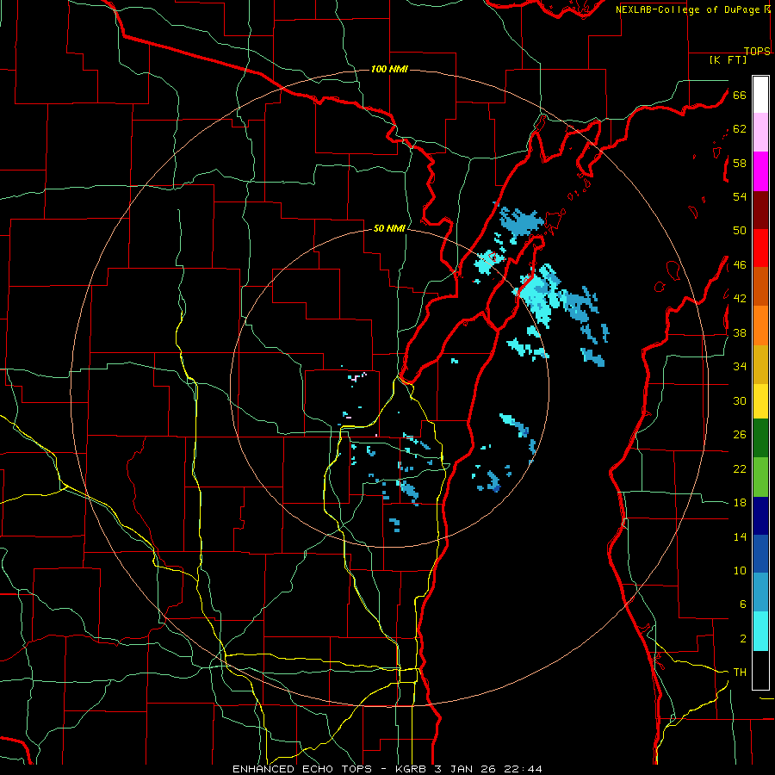Click the NEXLAB-College of DuPage text
Image resolution: width=775 pixels, height=775 pixels.
[x=687, y=9]
